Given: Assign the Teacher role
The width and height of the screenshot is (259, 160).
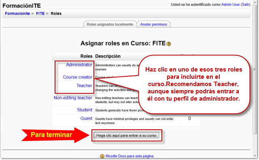Looking at the screenshot, I should 84,86.
